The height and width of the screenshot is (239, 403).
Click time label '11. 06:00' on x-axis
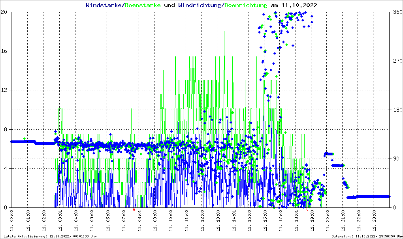point(107,221)
